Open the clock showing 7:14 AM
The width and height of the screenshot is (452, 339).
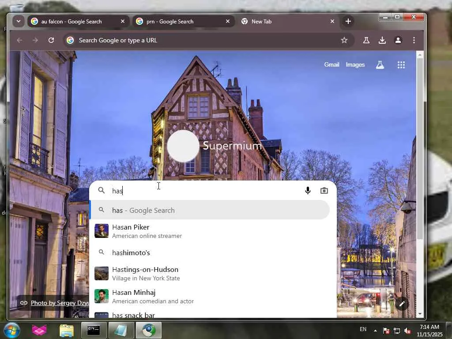coord(429,331)
